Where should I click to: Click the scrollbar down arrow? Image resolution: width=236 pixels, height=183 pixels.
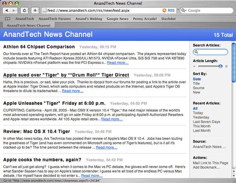(x=234, y=176)
